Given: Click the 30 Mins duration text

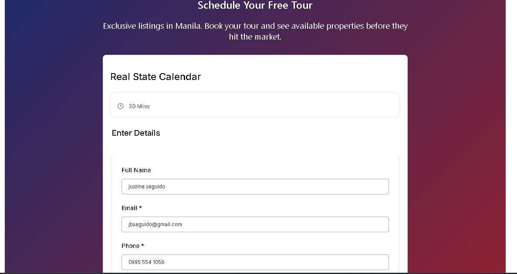Looking at the screenshot, I should [x=139, y=106].
